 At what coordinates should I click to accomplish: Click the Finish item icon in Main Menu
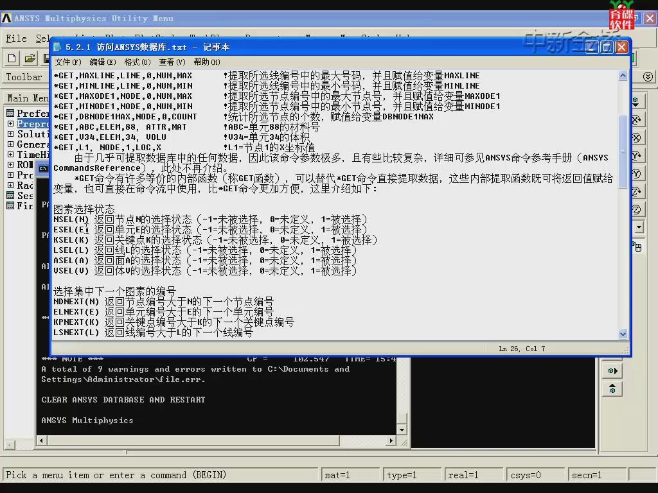[x=10, y=205]
